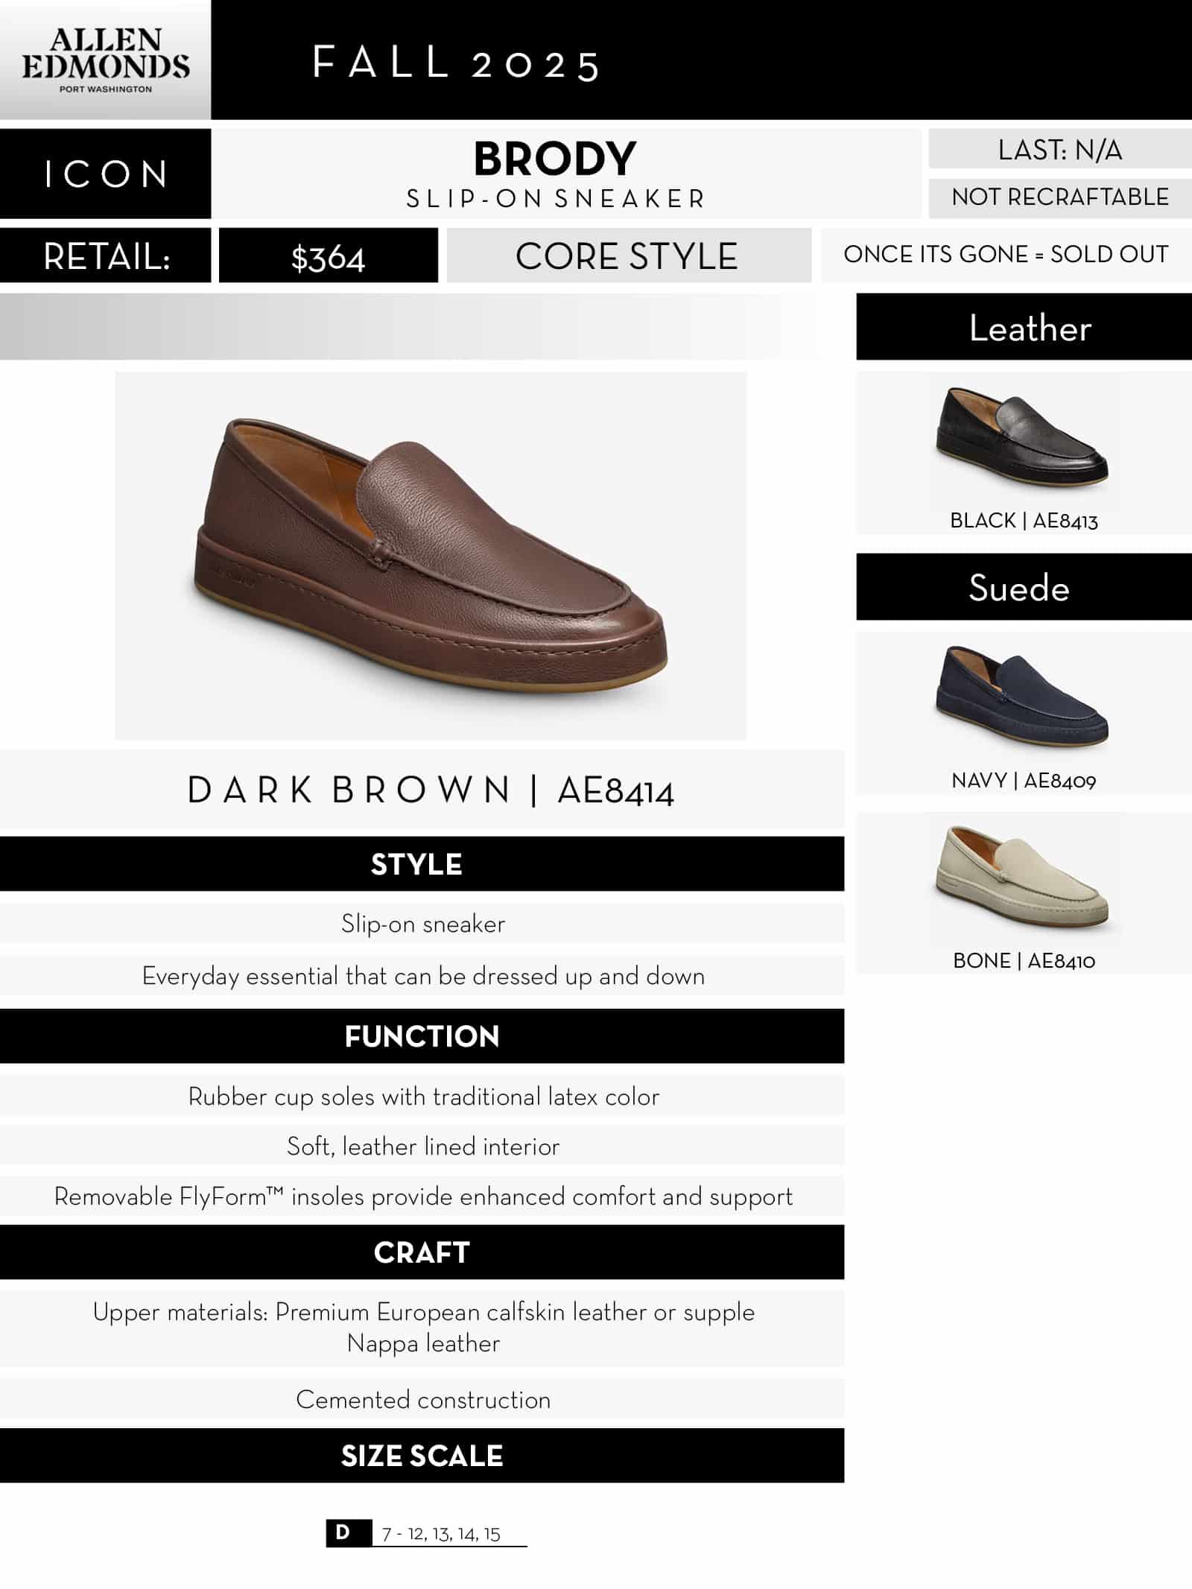The width and height of the screenshot is (1192, 1589).
Task: Click the FALL 2025 header text
Action: [456, 63]
